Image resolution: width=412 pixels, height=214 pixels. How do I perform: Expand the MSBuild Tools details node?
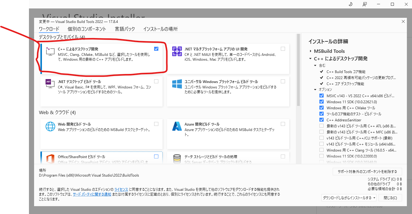coord(310,51)
